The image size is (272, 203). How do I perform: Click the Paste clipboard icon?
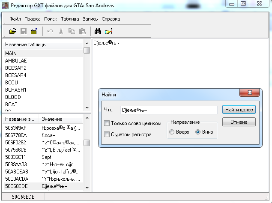coord(82,31)
